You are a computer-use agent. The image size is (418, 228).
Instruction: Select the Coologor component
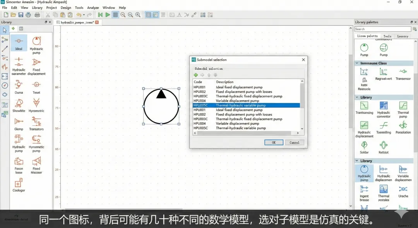[19, 185]
